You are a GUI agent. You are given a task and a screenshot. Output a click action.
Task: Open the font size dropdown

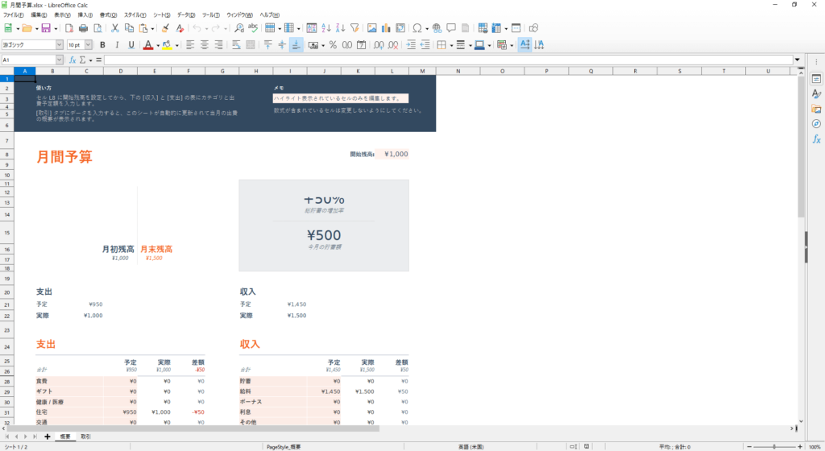(x=88, y=45)
